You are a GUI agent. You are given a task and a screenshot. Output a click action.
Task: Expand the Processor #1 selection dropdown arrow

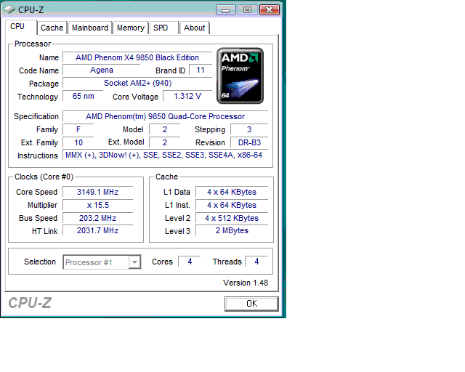(134, 262)
